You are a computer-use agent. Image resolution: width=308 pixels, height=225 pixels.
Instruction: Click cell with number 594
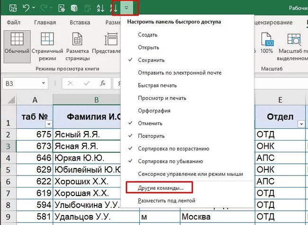pyautogui.click(x=35, y=205)
